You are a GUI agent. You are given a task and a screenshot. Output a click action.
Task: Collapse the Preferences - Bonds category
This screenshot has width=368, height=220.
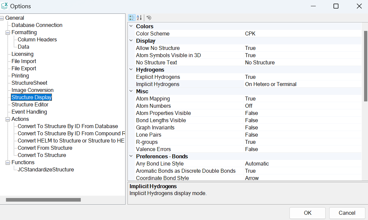coord(131,156)
